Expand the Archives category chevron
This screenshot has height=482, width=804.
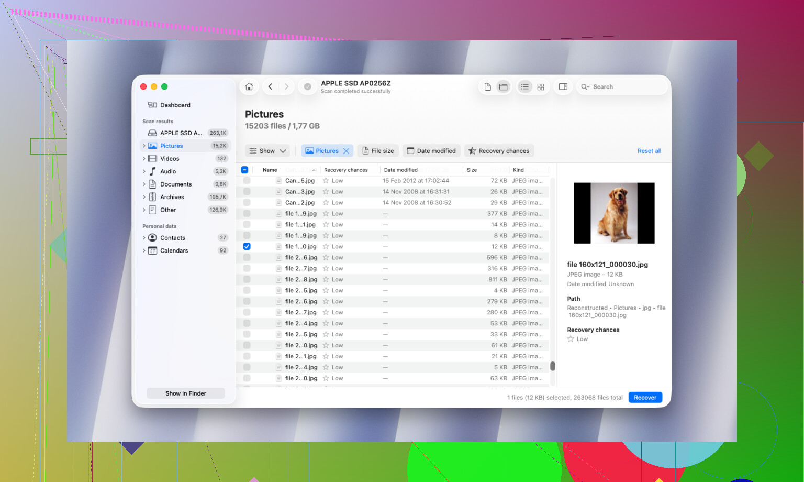(144, 197)
